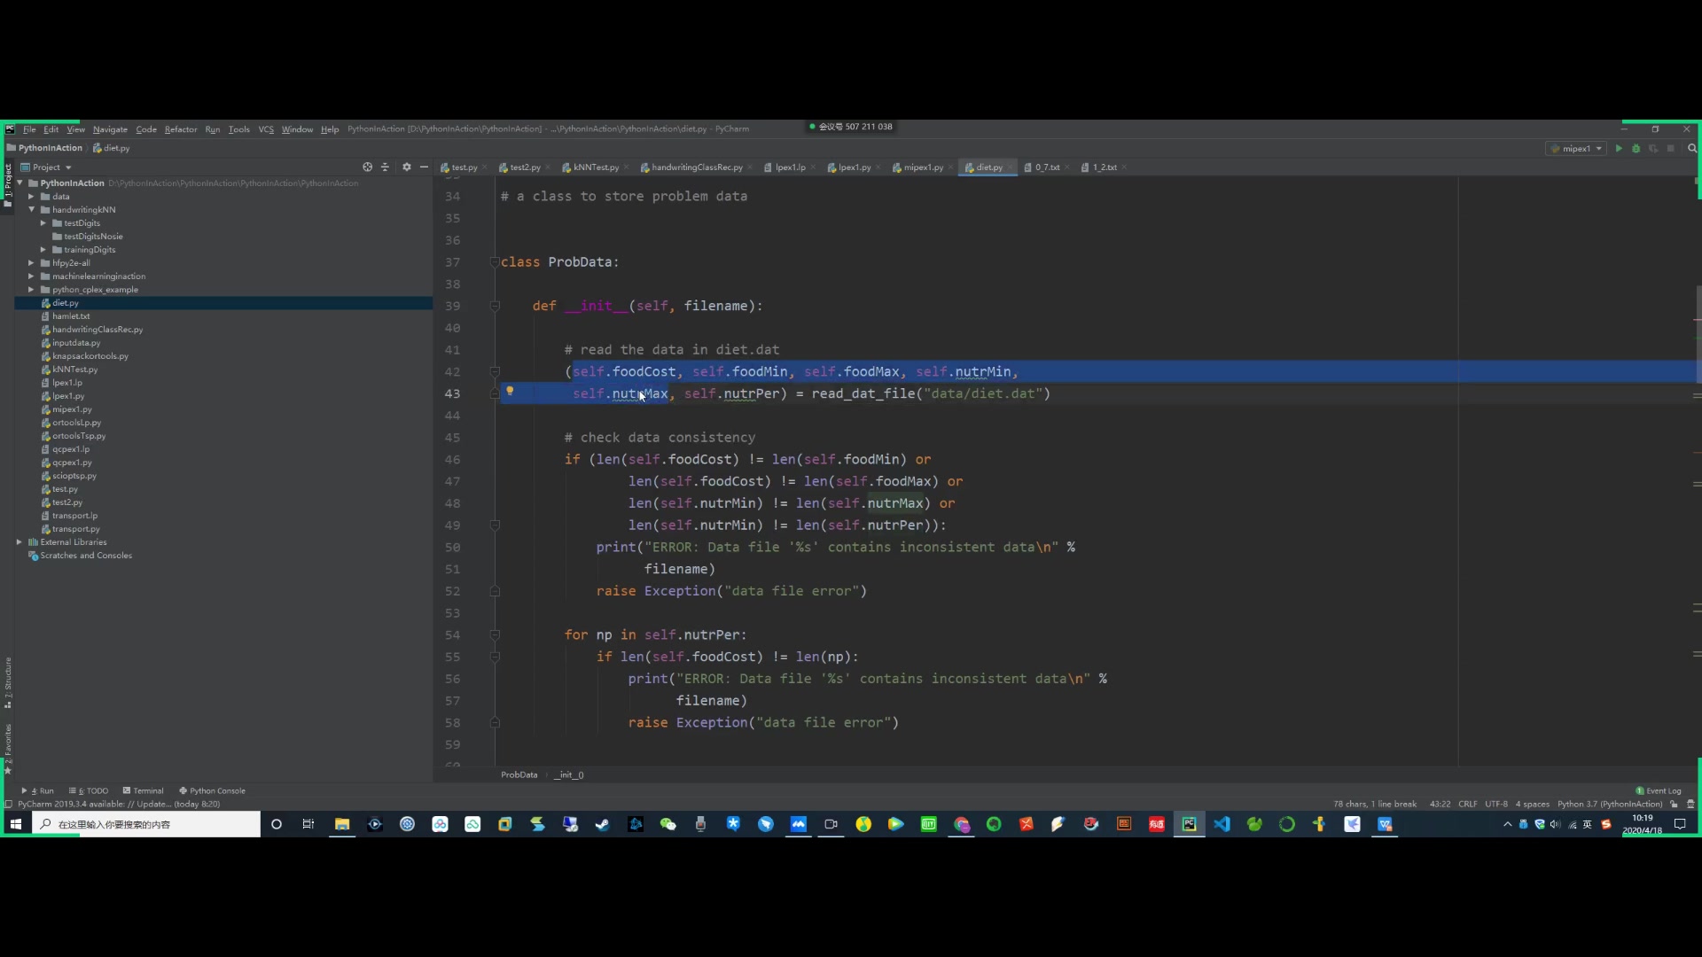Screen dimensions: 1702x957
Task: Open the TODO tool window
Action: [x=89, y=791]
